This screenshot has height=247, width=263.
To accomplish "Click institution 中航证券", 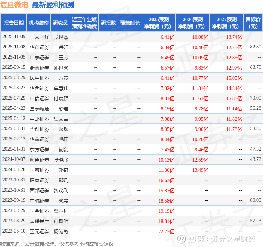I will (40, 201).
